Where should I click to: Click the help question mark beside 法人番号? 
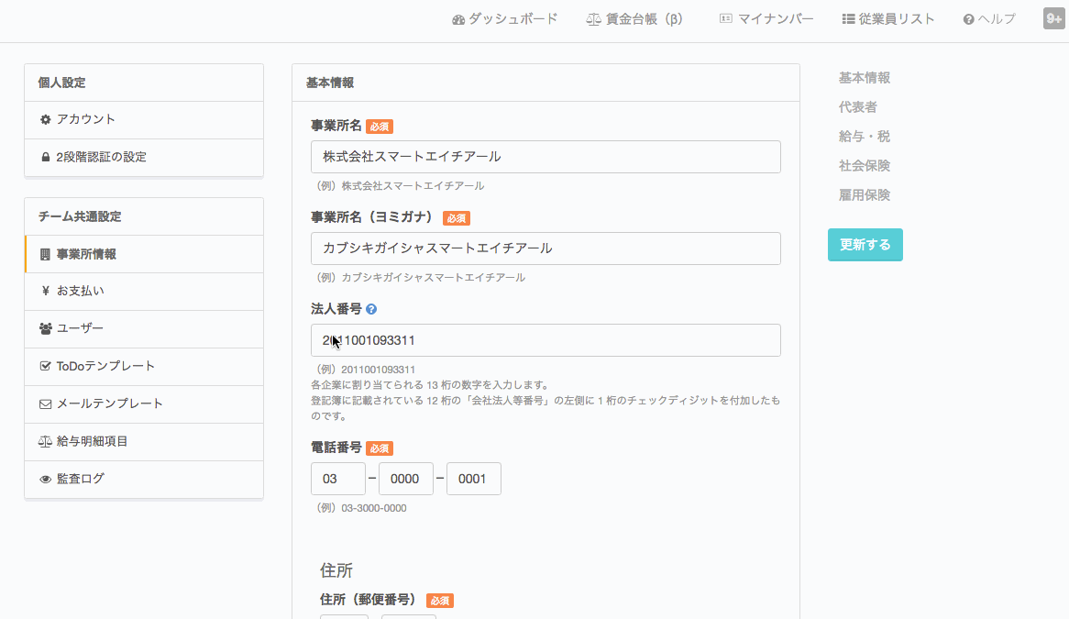point(370,309)
